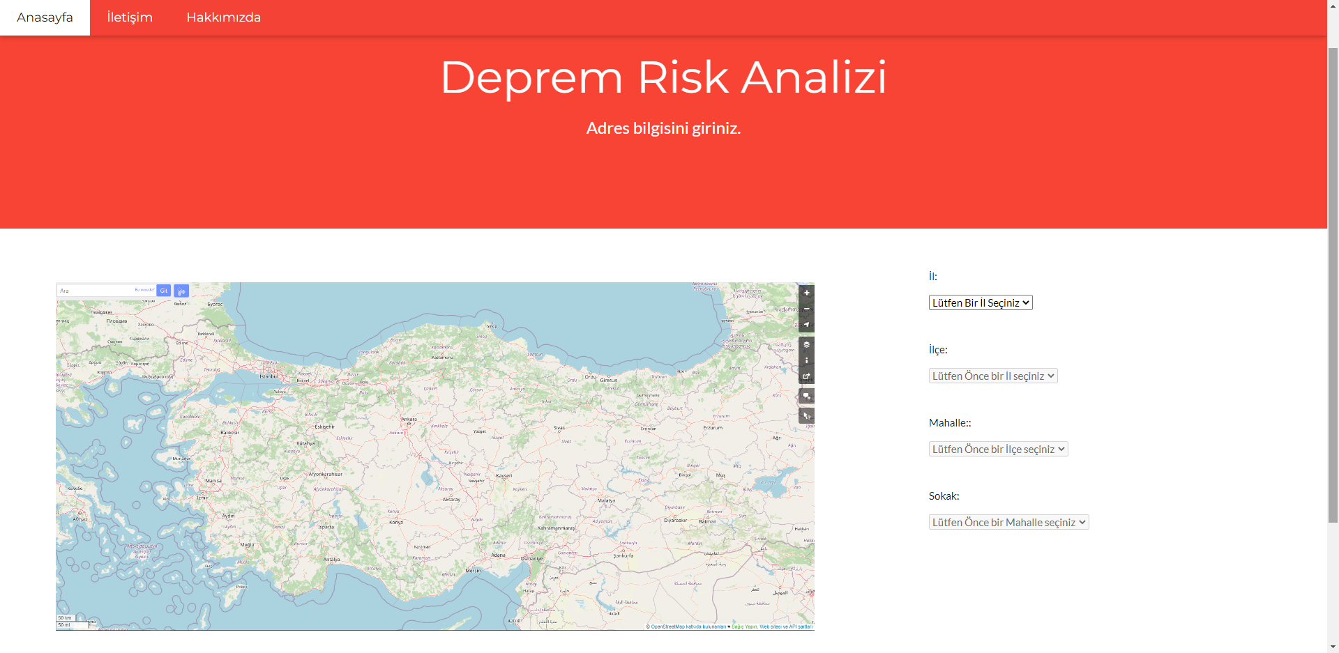Viewport: 1339px width, 653px height.
Task: Expand the Sokak selection dropdown
Action: 1008,521
